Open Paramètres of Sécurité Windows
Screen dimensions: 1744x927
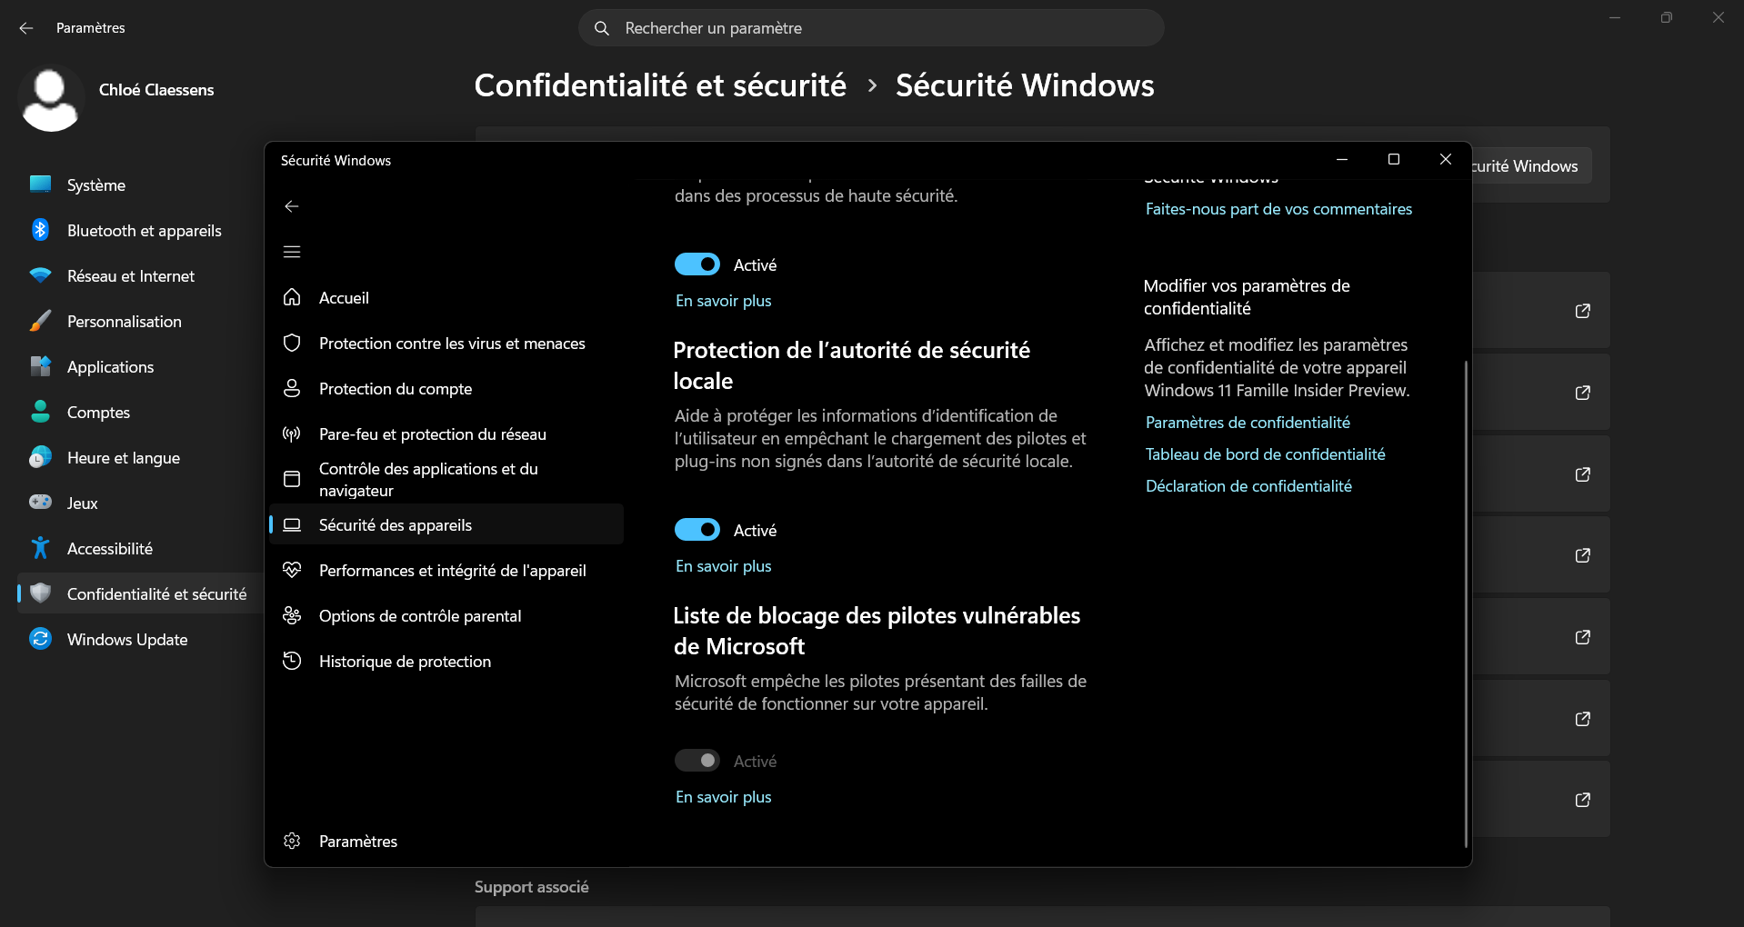click(357, 841)
